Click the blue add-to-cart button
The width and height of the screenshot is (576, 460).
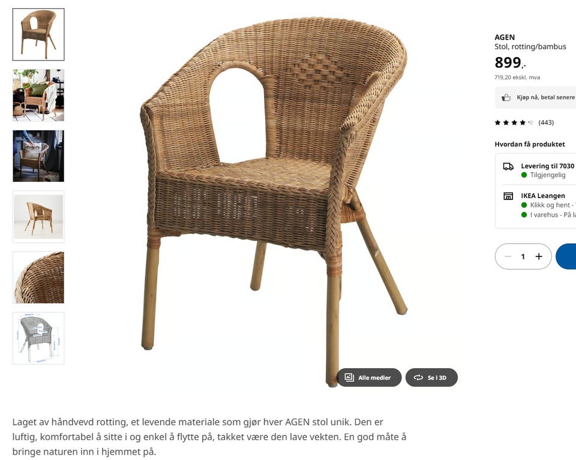(x=566, y=256)
